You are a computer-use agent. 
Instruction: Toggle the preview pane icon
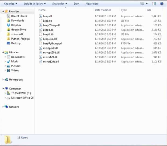pyautogui.click(x=154, y=4)
